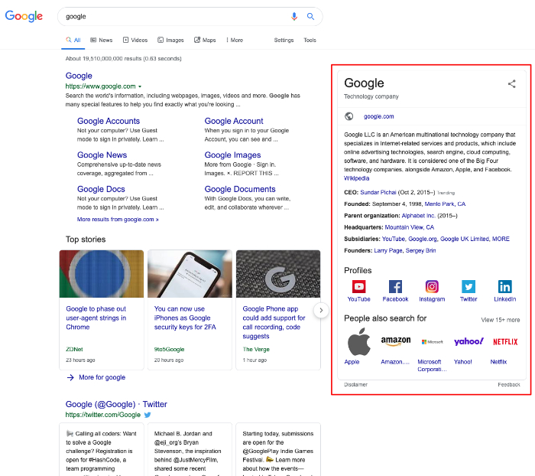
Task: Open the knowledge panel Disclaimer link
Action: [355, 384]
